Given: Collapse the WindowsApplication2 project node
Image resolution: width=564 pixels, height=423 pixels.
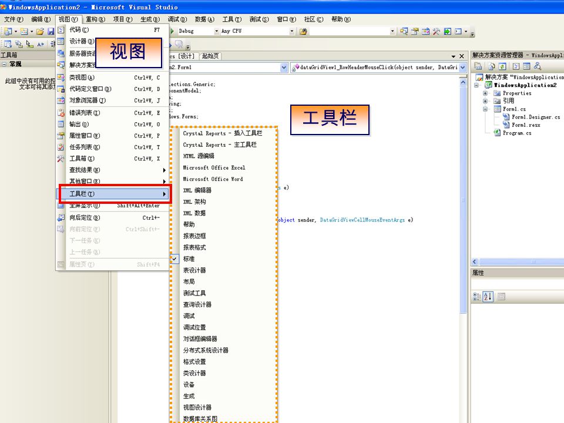Looking at the screenshot, I should pyautogui.click(x=476, y=85).
